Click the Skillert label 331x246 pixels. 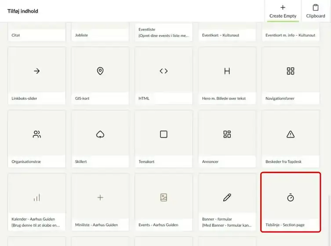coord(81,162)
